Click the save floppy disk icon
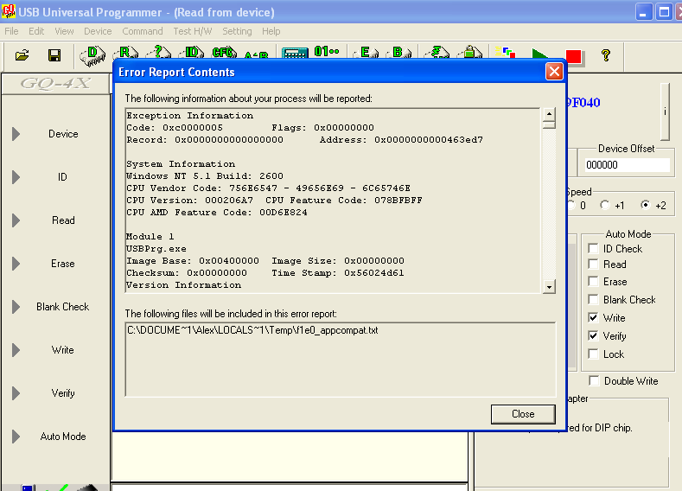This screenshot has height=491, width=682. (54, 55)
